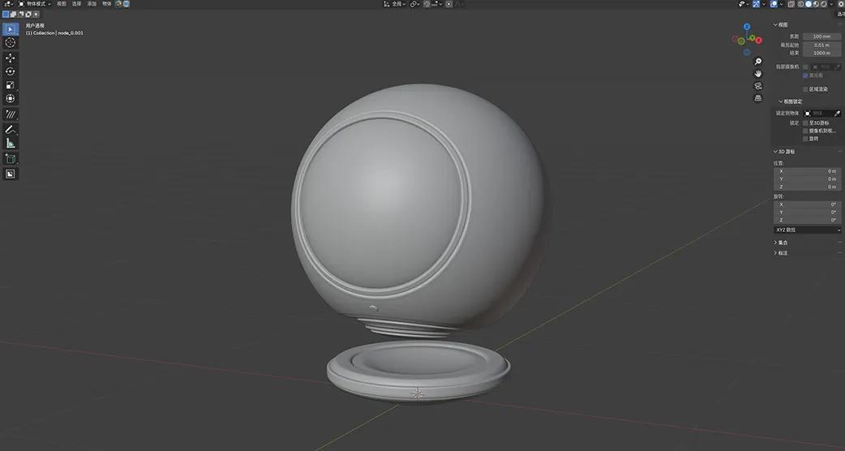This screenshot has width=845, height=451.
Task: Enable the 区域渲染 checkbox
Action: coord(805,89)
